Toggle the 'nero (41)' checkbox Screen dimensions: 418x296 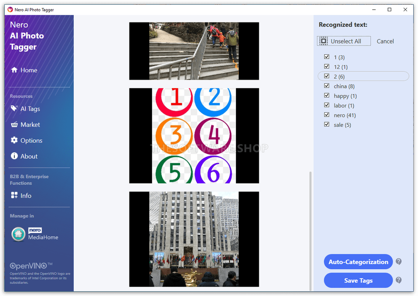[327, 115]
